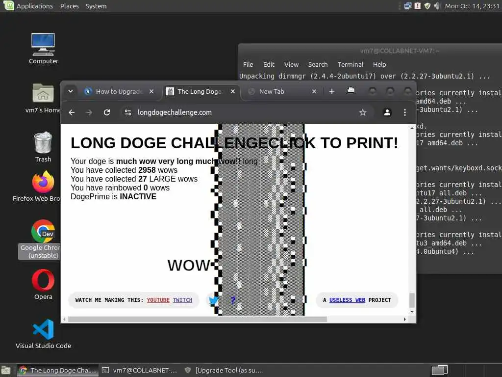The height and width of the screenshot is (377, 502).
Task: Click the scroll up arrow on page
Action: tap(412, 128)
